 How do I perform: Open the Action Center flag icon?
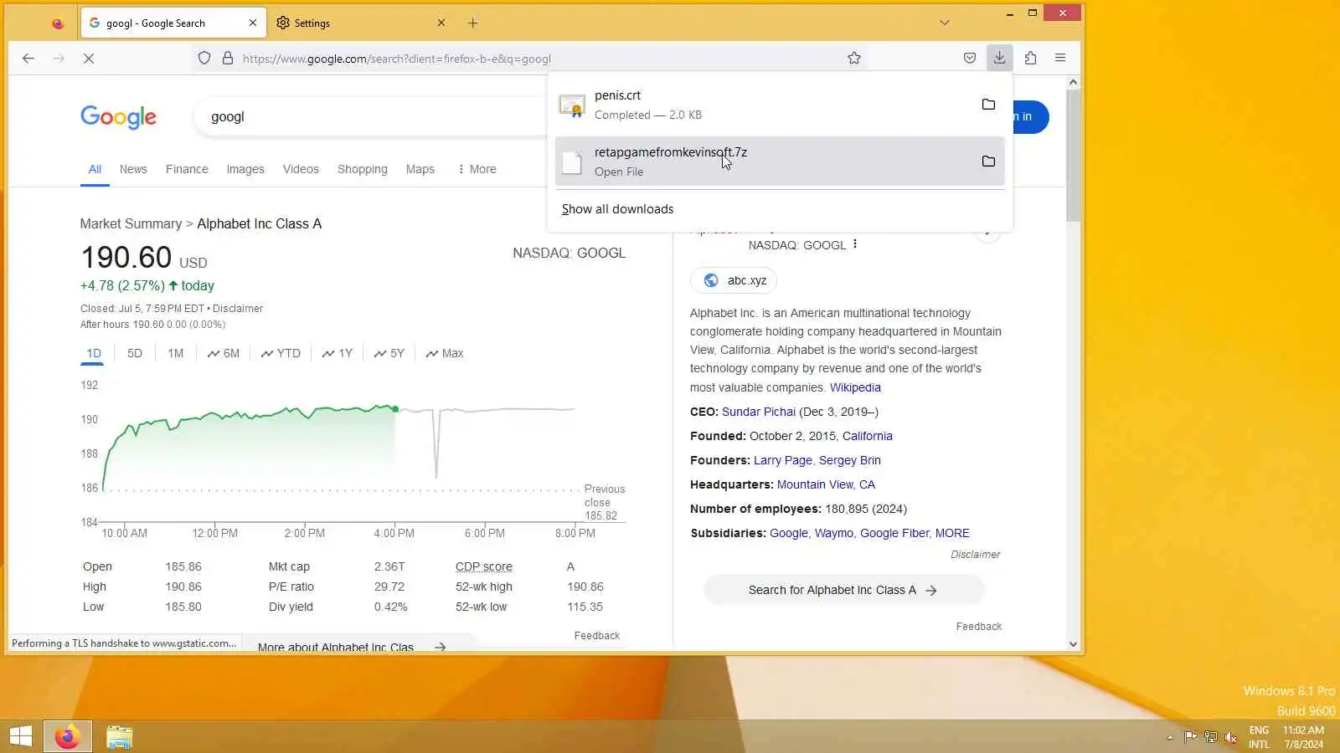(1190, 737)
